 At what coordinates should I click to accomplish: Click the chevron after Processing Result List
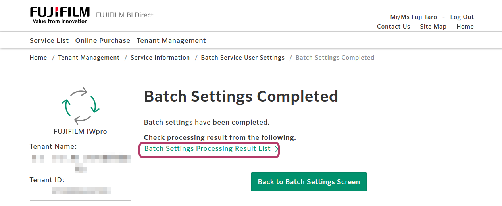pyautogui.click(x=276, y=149)
